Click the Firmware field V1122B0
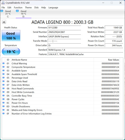The image size is (125, 140). coord(64,28)
